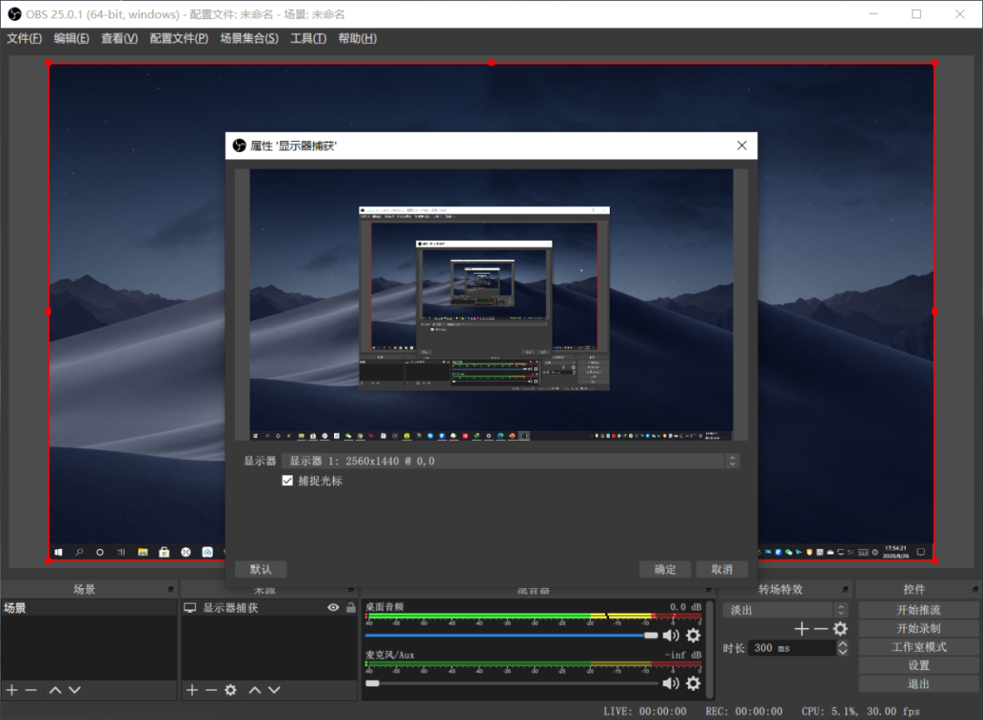Remove the selected scene with the minus icon
Viewport: 983px width, 720px height.
[31, 690]
